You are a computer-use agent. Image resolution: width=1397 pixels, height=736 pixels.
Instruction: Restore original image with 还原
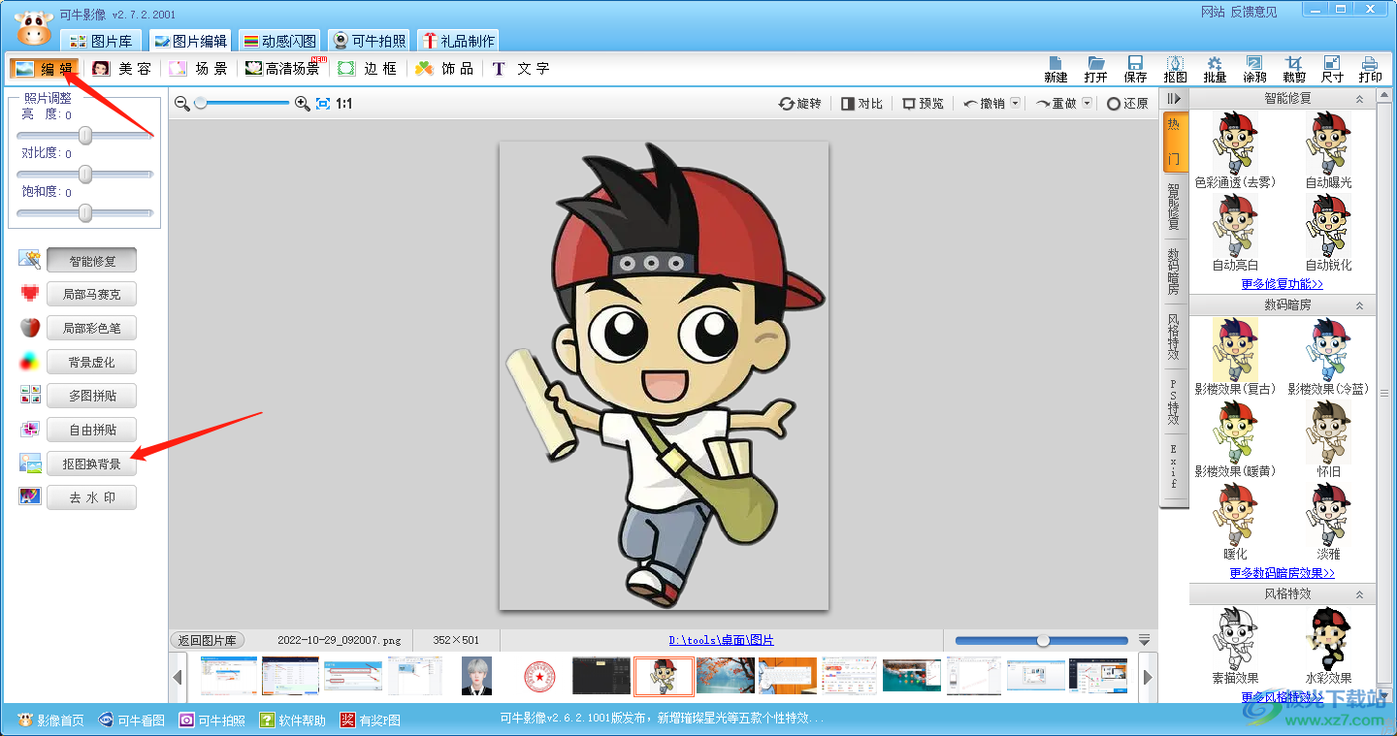1128,103
